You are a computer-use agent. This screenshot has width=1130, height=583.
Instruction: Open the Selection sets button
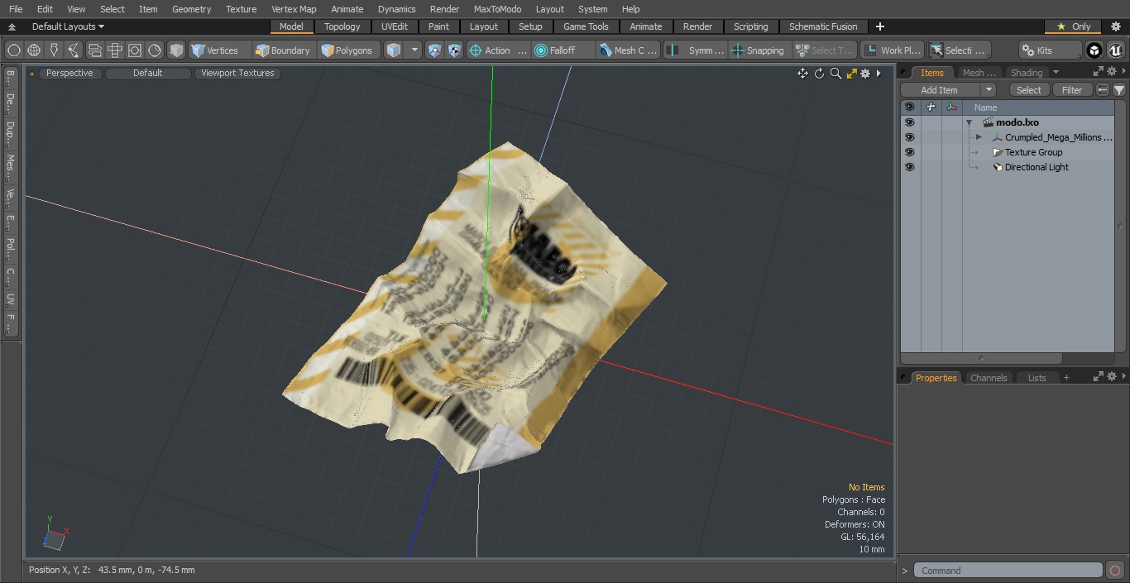(958, 50)
